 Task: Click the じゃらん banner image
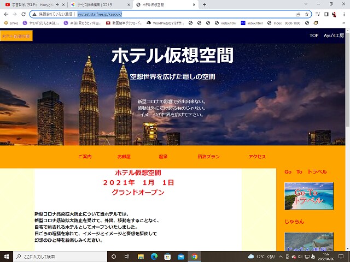coord(309,242)
